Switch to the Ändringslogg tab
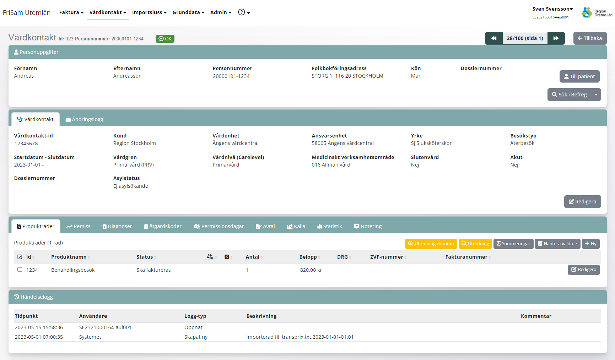Viewport: 615px width, 360px height. 85,119
